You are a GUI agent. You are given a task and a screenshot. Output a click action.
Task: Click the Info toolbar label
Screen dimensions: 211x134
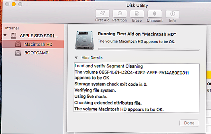172,21
